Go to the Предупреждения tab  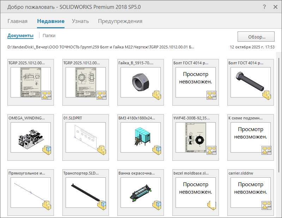(120, 21)
